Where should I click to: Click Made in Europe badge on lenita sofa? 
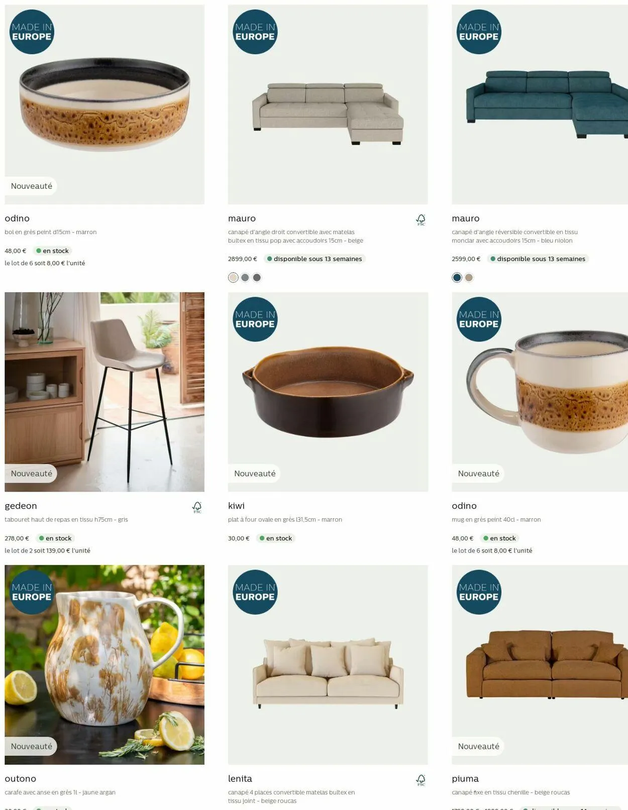(x=255, y=592)
